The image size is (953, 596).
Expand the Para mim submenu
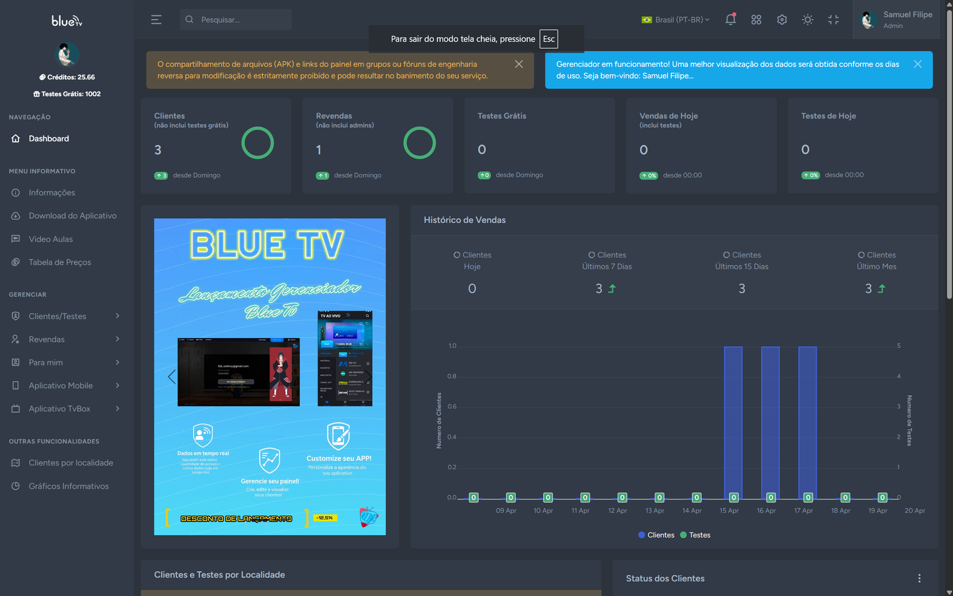[x=67, y=362]
